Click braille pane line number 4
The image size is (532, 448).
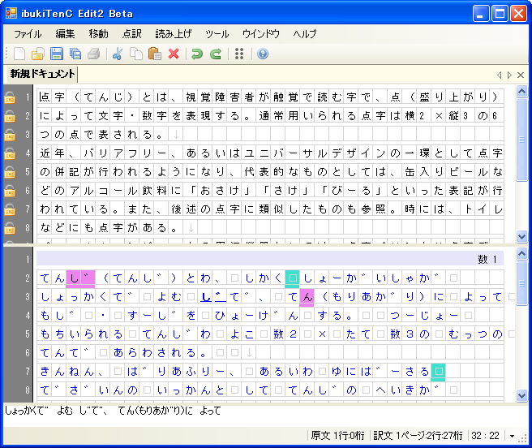click(28, 316)
